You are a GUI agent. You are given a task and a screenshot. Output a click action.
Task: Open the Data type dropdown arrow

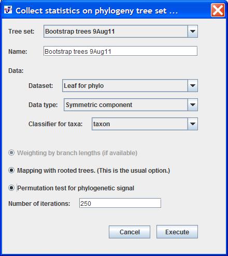(x=193, y=105)
